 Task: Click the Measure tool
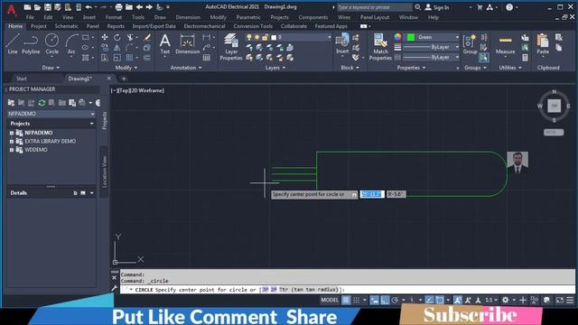tap(505, 44)
